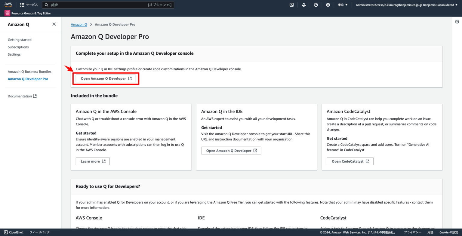Screen dimensions: 462x236
Task: Click the 'AWS Console' subsection heading
Action: coord(89,218)
